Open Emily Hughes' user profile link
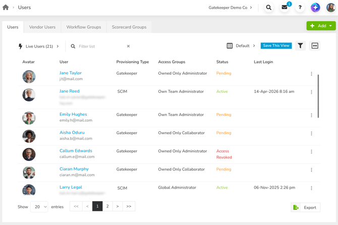This screenshot has width=338, height=225. pos(73,115)
